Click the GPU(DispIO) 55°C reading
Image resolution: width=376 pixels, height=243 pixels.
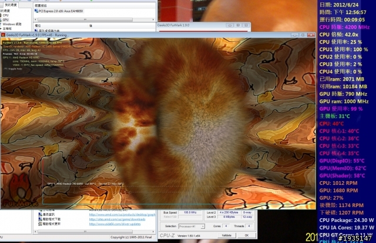pyautogui.click(x=342, y=161)
